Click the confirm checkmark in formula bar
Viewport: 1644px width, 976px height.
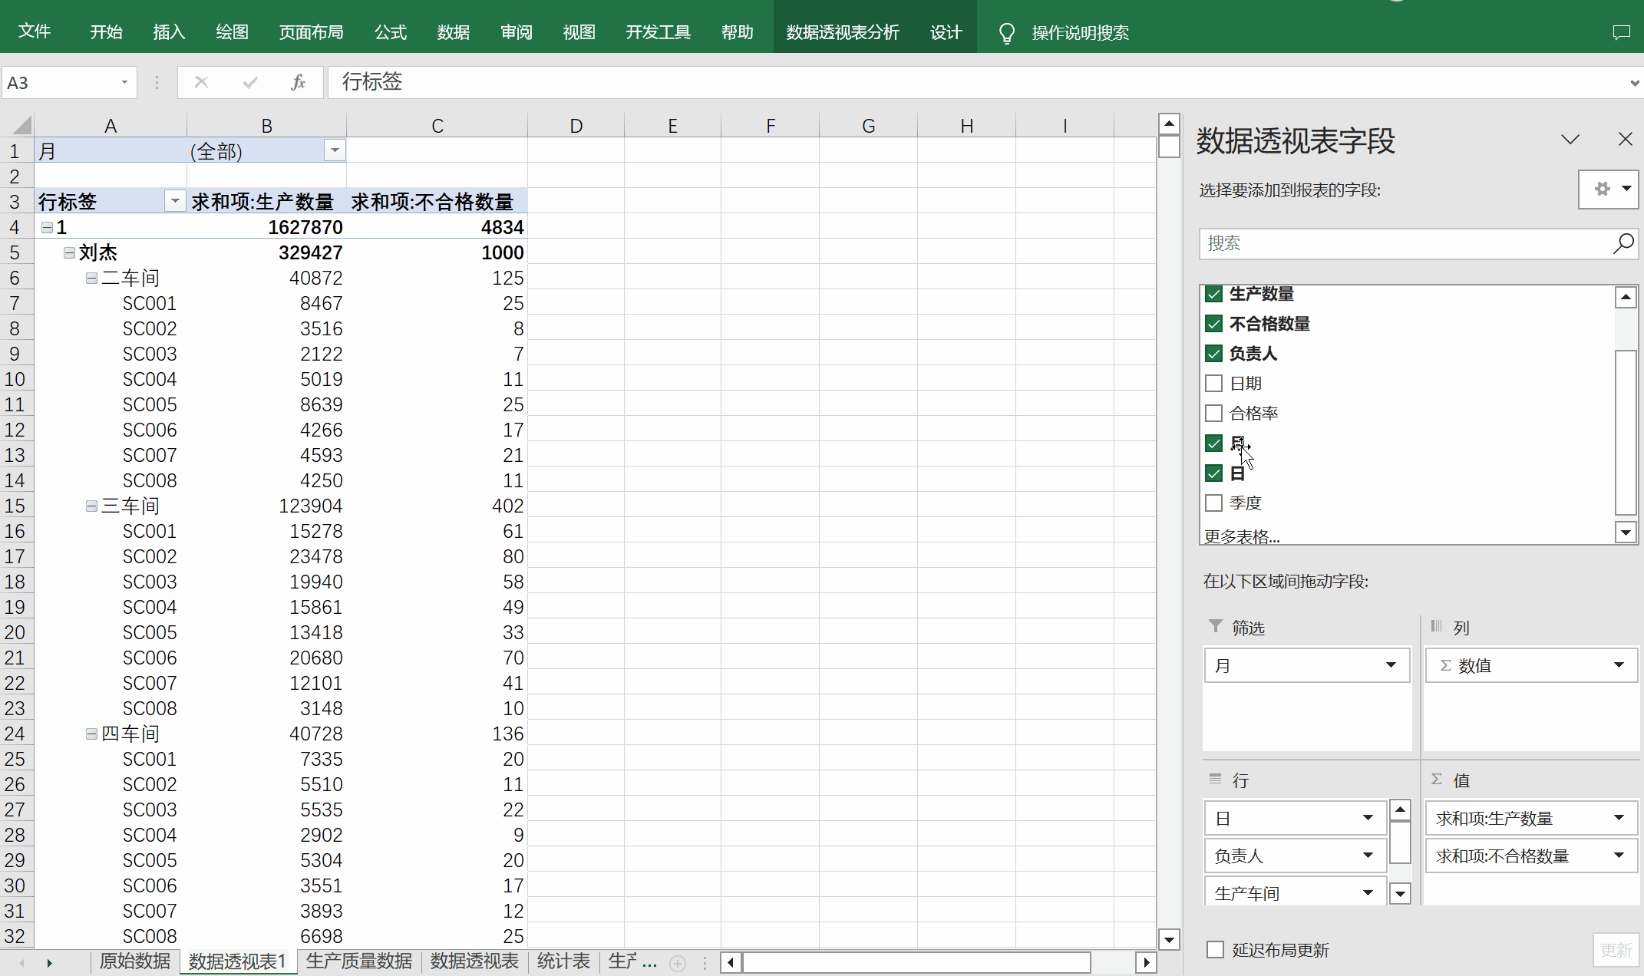(x=250, y=82)
